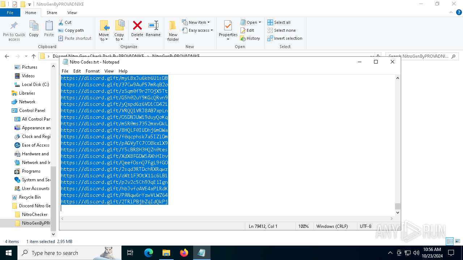The height and width of the screenshot is (260, 463).
Task: Click the Task View taskbar button
Action: pyautogui.click(x=130, y=253)
